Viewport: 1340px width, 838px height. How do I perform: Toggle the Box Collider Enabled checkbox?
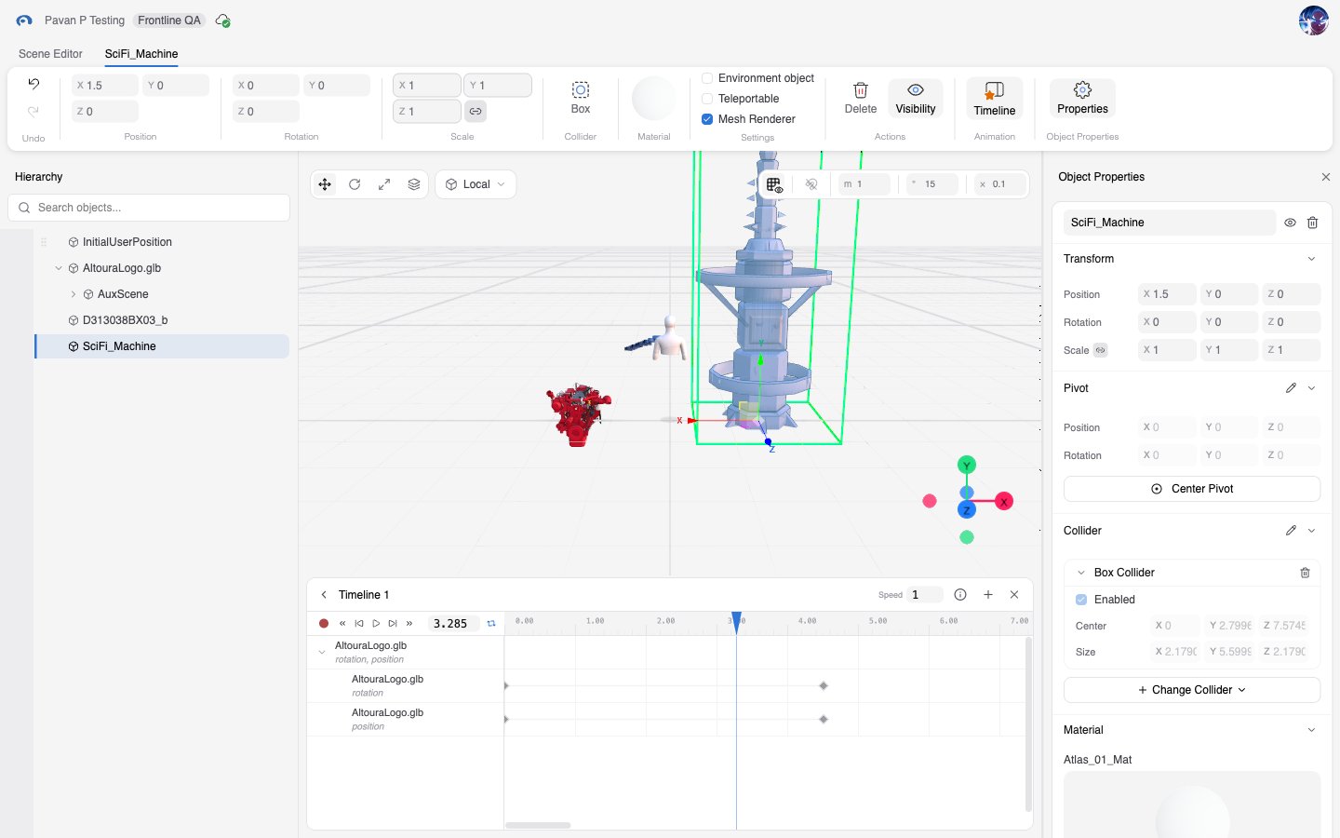pos(1081,600)
